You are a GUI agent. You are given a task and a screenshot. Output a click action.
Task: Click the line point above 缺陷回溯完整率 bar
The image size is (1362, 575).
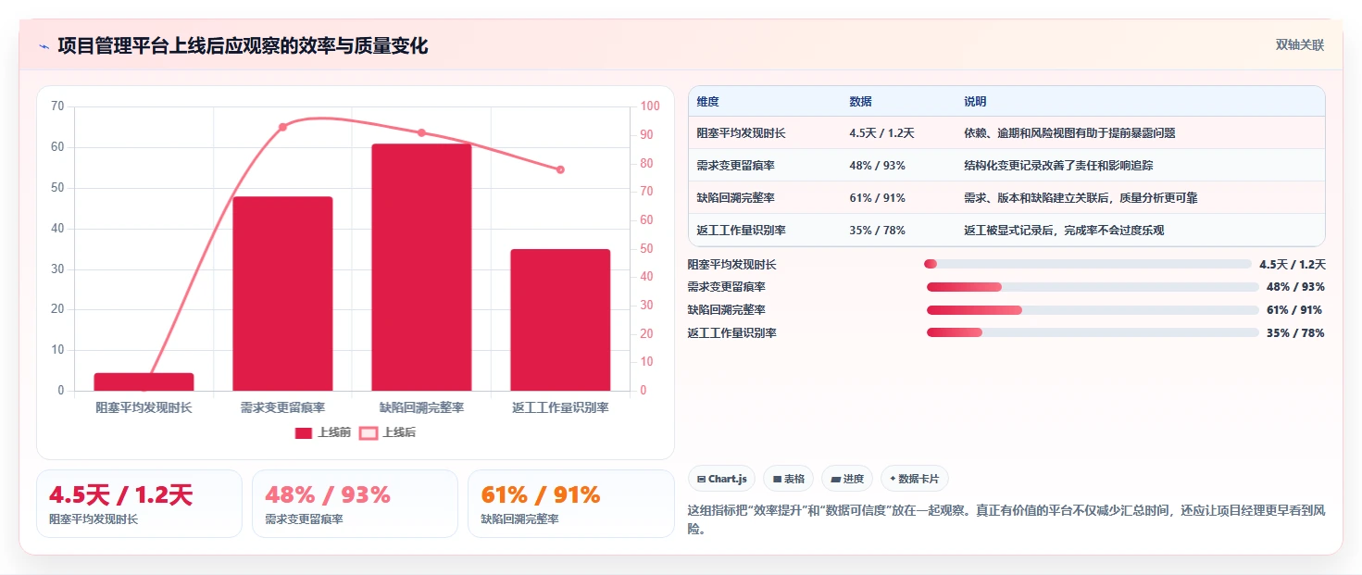coord(421,132)
